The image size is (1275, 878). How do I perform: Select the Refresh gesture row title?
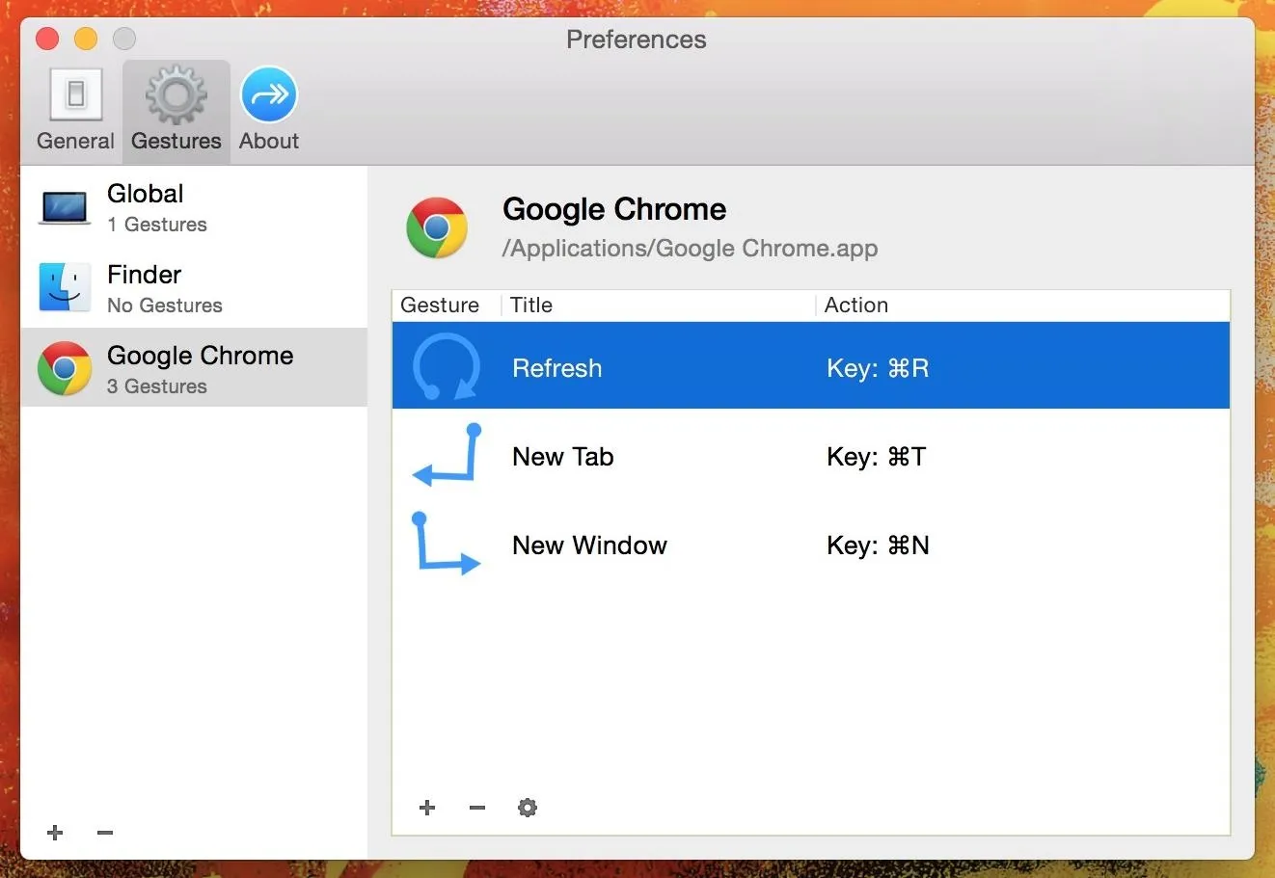(x=556, y=368)
